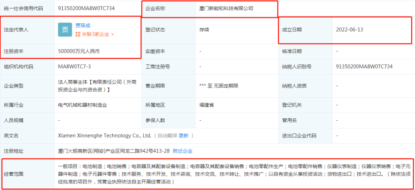Click the 曾用名 label cell

point(305,120)
